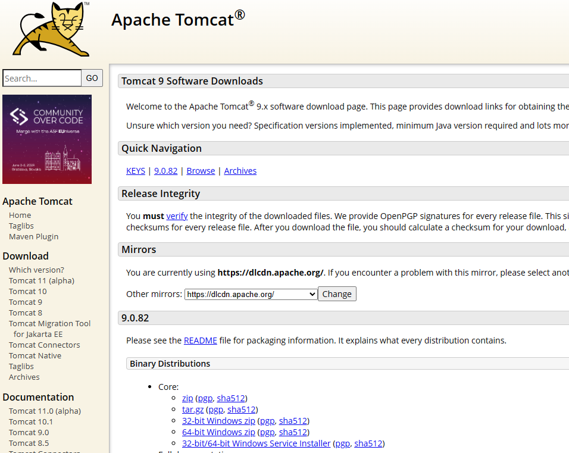Image resolution: width=569 pixels, height=453 pixels.
Task: Click the Binary Distributions heading
Action: coord(170,364)
